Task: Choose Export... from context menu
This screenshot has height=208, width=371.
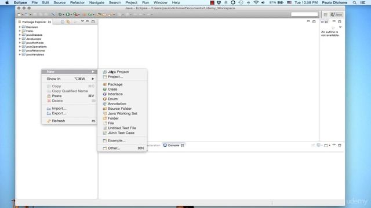Action: (x=69, y=113)
